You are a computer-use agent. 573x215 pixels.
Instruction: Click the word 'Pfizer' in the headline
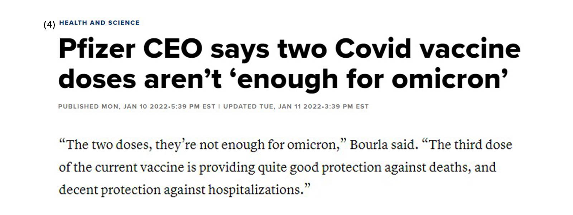(97, 49)
